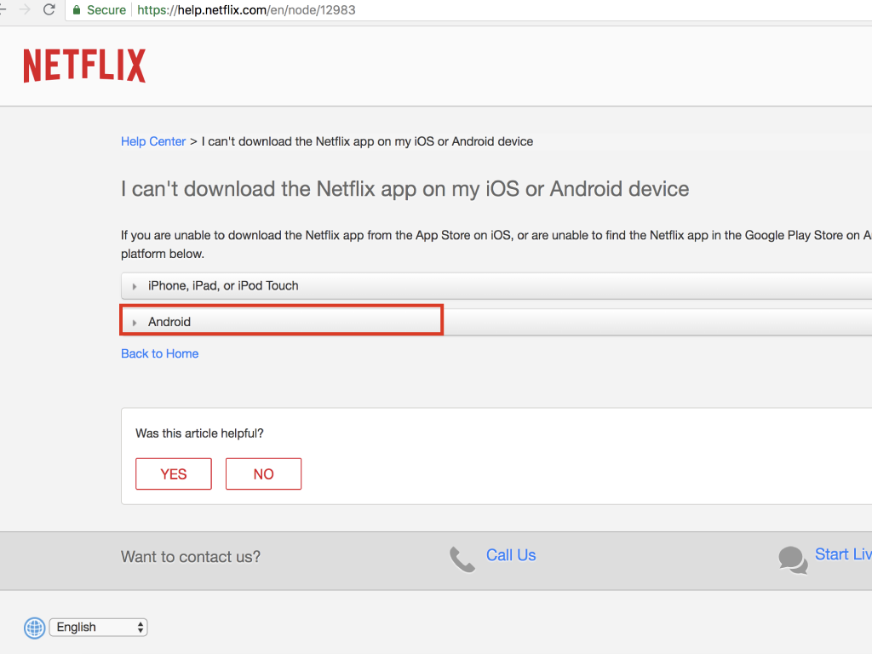872x654 pixels.
Task: Click the article title heading text
Action: coord(404,189)
